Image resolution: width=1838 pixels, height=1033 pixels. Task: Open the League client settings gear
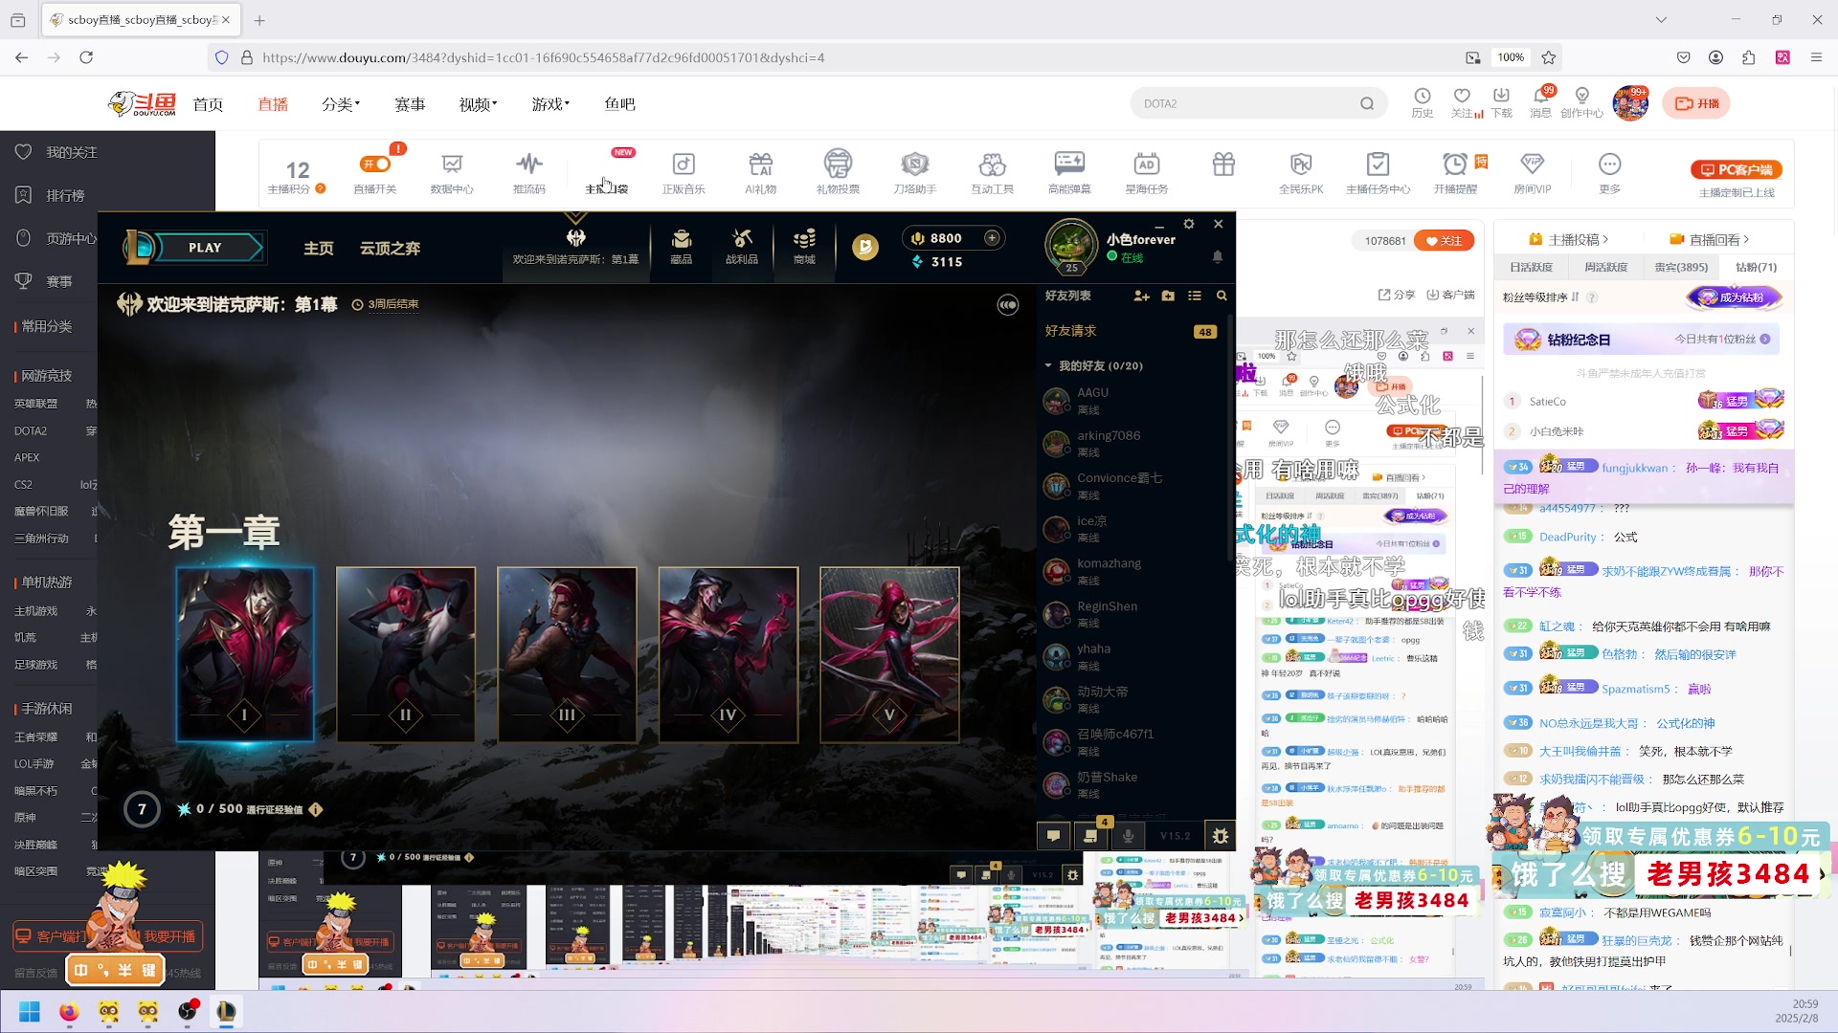point(1189,224)
